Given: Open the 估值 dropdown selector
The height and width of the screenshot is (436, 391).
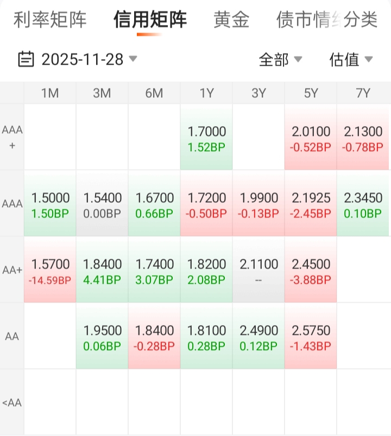Looking at the screenshot, I should pyautogui.click(x=351, y=59).
